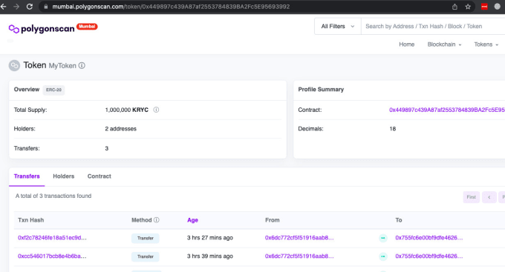505x272 pixels.
Task: Click the token avatar icon beside Token
Action: click(x=14, y=65)
